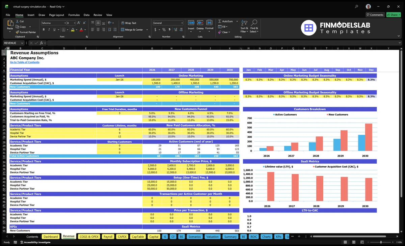Open the Review ribbon tab
The height and width of the screenshot is (246, 405).
[98, 15]
